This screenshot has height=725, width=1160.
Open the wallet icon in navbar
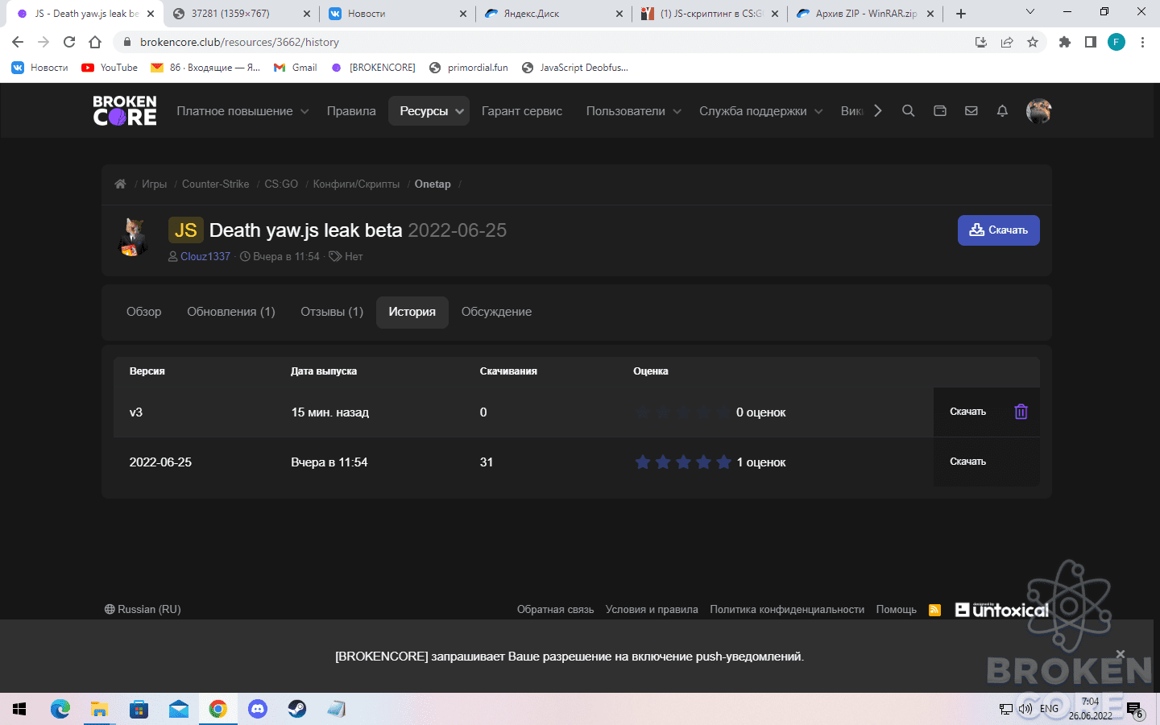939,111
